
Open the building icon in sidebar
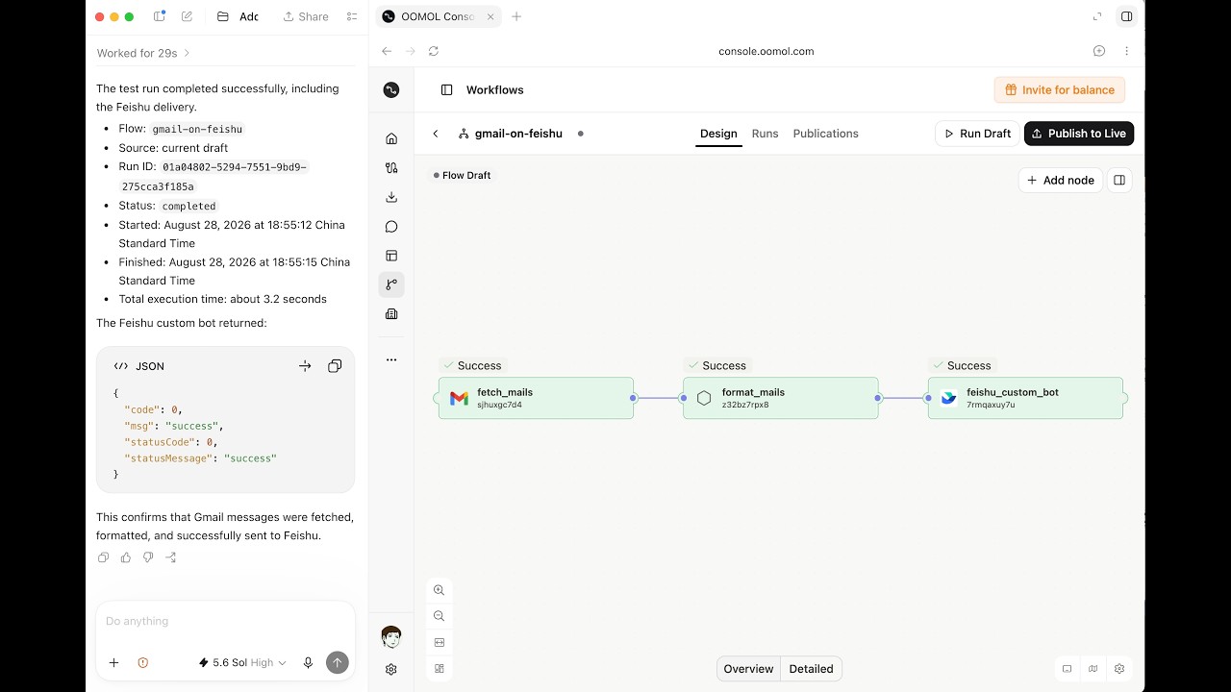(x=391, y=314)
